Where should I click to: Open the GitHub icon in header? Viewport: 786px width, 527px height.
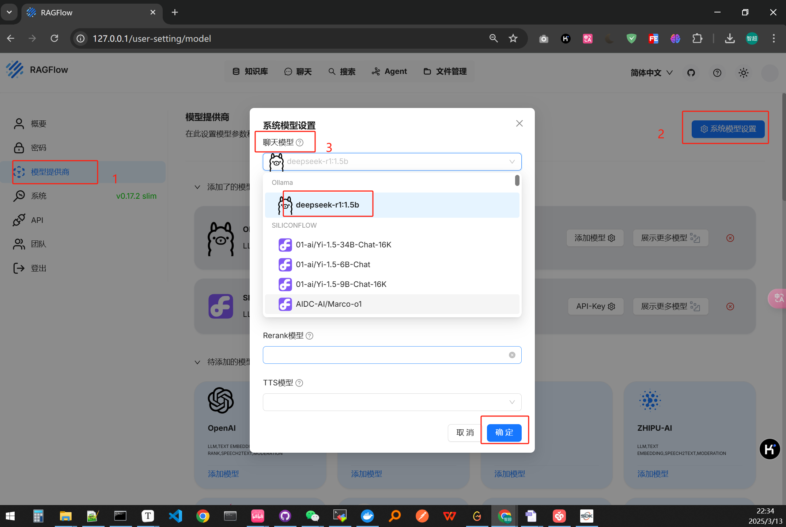click(x=691, y=72)
